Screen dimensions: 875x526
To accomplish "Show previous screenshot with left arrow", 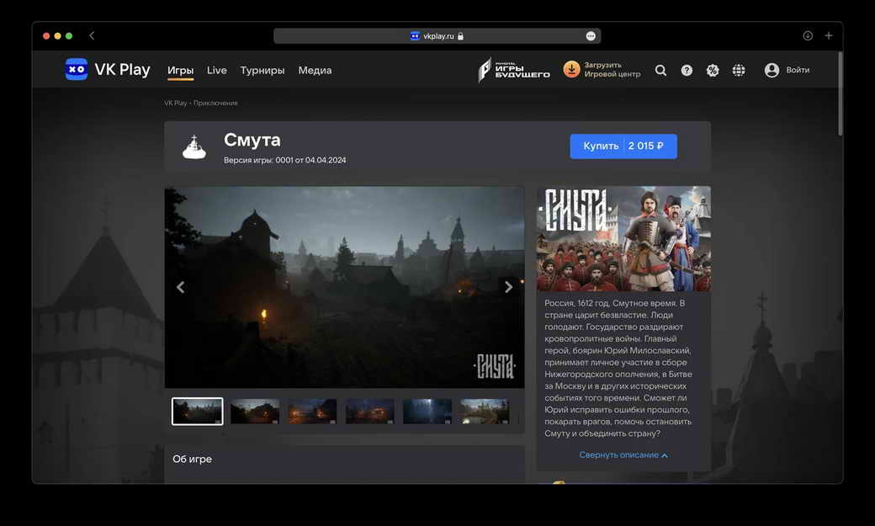I will (x=180, y=287).
